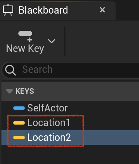139x164 pixels.
Task: Click the yellow Location1 key type icon
Action: tap(19, 123)
